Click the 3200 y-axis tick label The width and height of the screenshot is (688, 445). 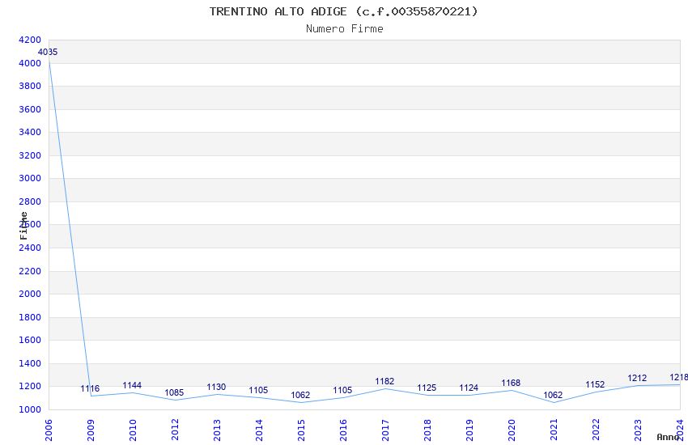tap(30, 155)
